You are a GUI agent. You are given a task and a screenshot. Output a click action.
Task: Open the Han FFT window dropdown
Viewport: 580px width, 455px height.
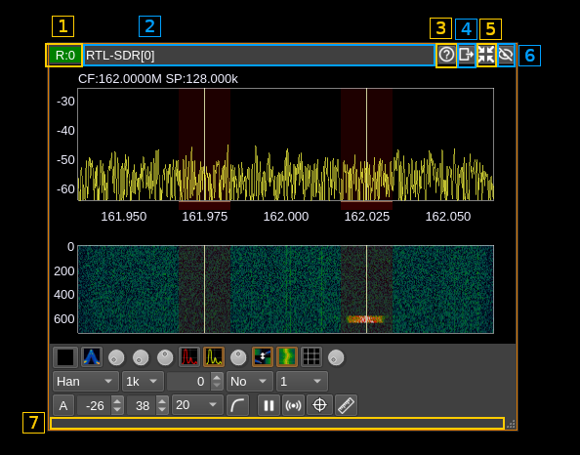[86, 382]
